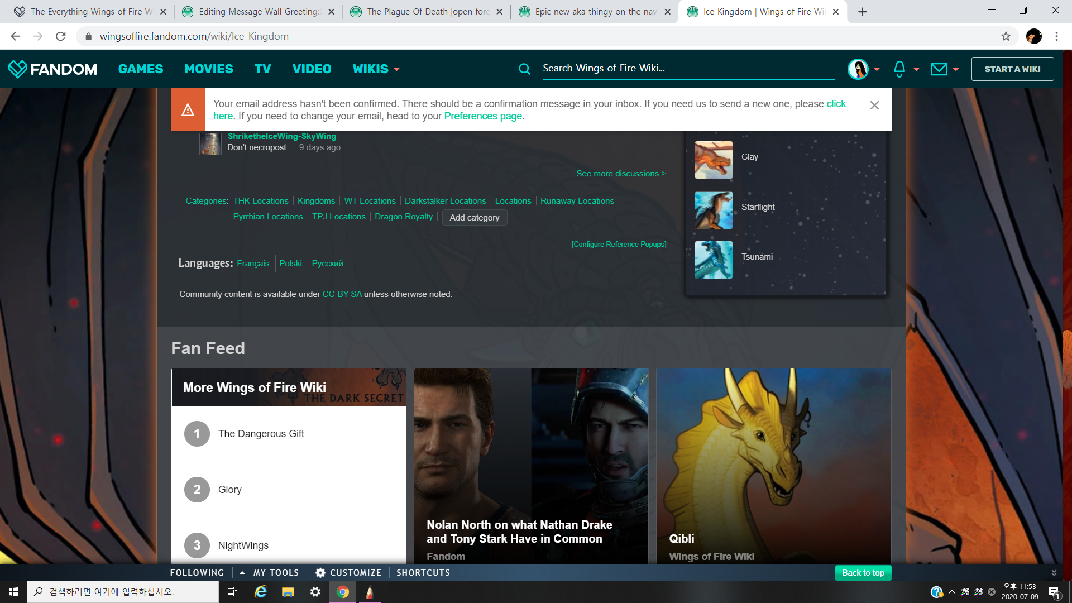Viewport: 1072px width, 603px height.
Task: Click the Search Wings of Fire Wiki field
Action: pos(687,68)
